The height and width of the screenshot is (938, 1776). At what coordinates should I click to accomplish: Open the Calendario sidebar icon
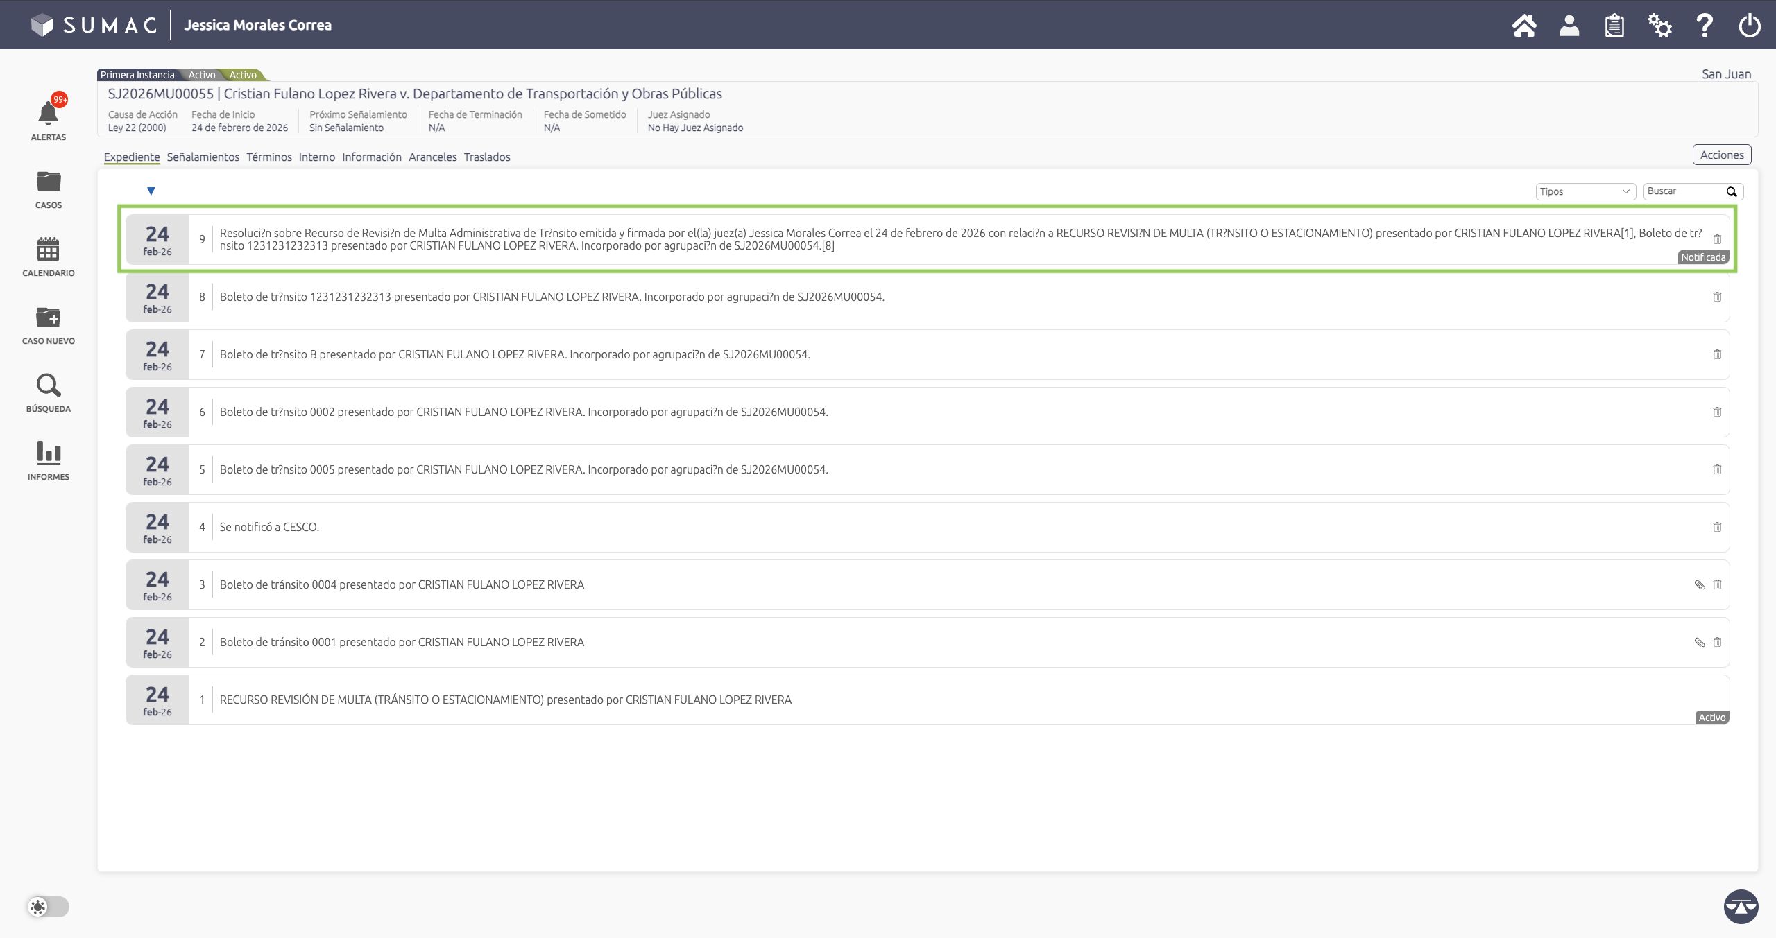pos(48,250)
